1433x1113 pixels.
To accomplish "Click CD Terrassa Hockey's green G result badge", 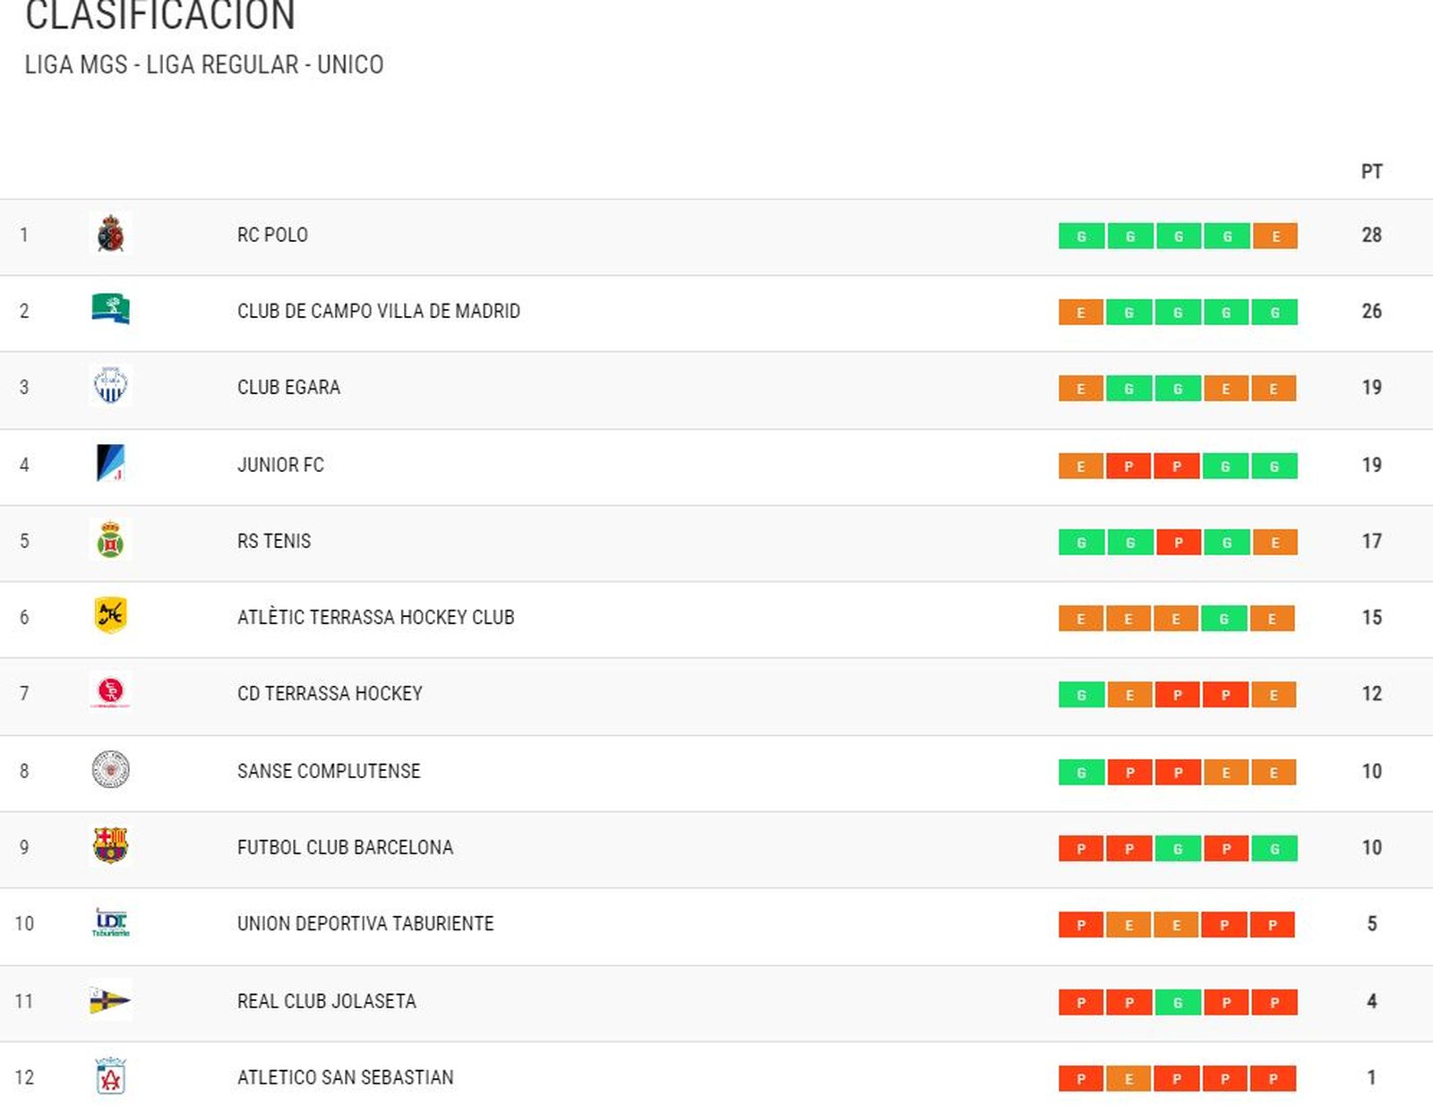I will [1081, 695].
